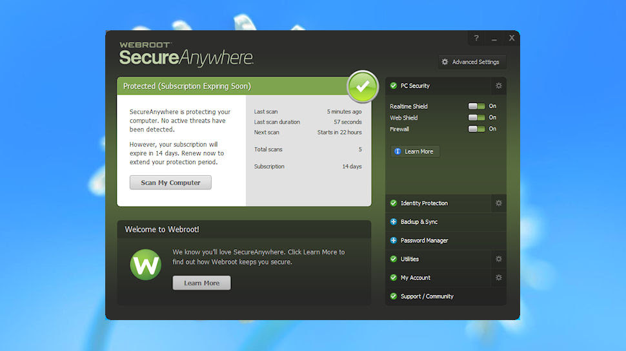
Task: Click the large green protected checkmark badge
Action: (x=363, y=86)
